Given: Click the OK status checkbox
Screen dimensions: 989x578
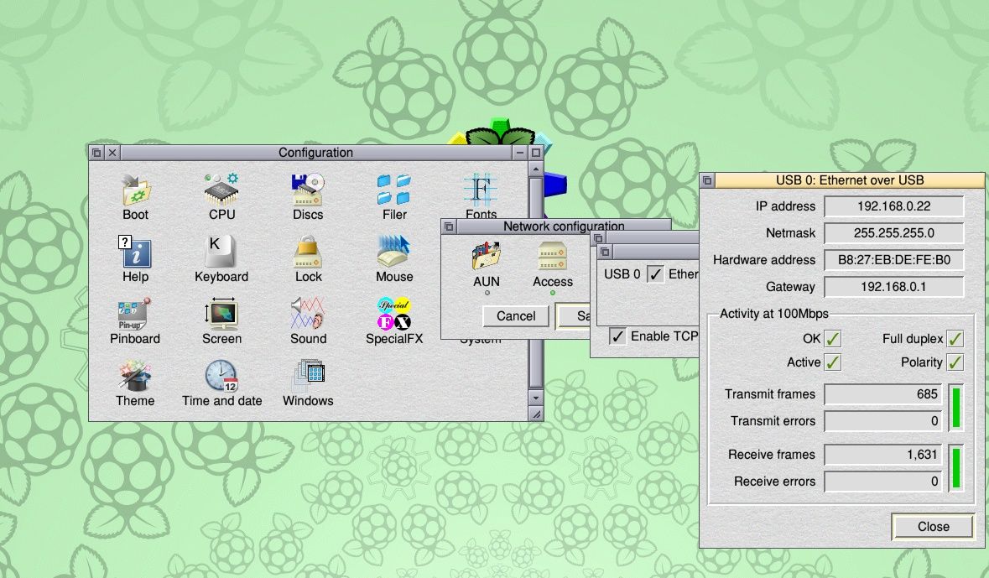Looking at the screenshot, I should pyautogui.click(x=833, y=339).
